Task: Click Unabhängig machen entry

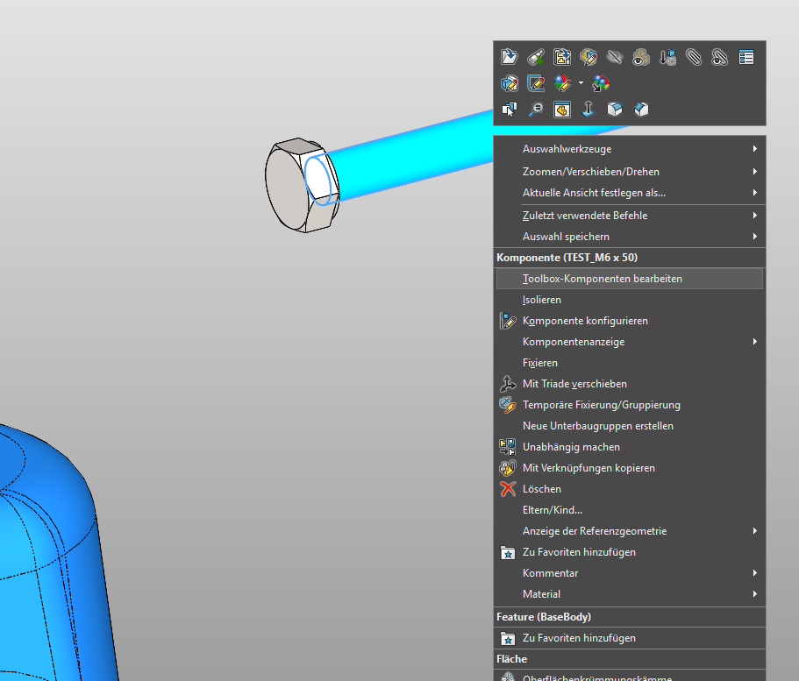Action: (x=571, y=447)
